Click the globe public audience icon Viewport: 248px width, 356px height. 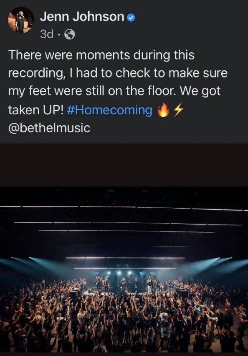[x=70, y=34]
